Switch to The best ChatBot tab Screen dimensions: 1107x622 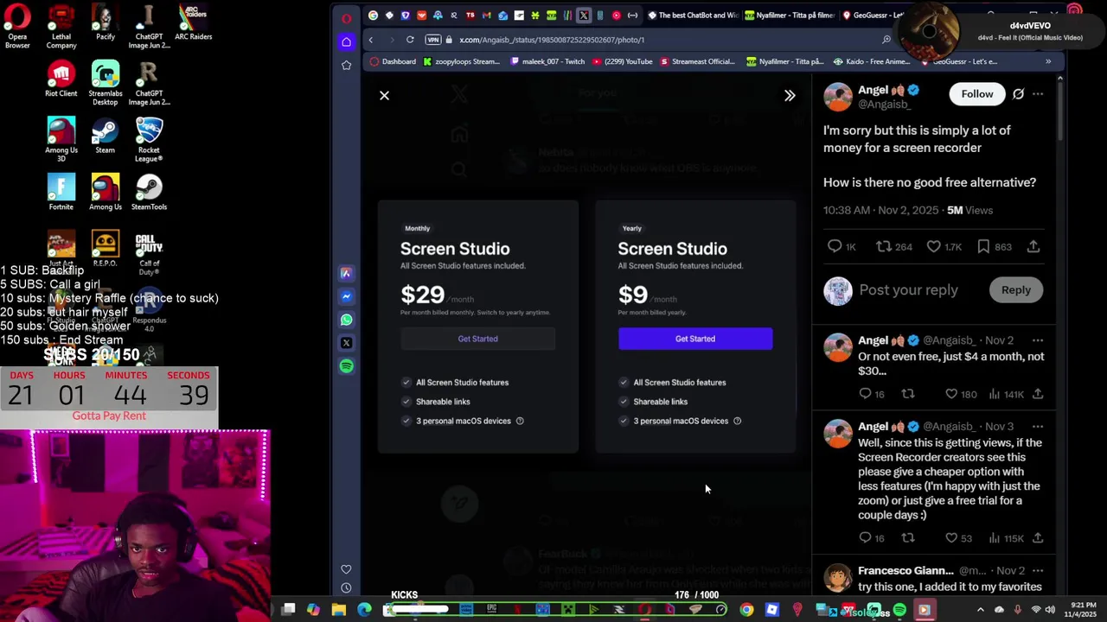pos(692,15)
